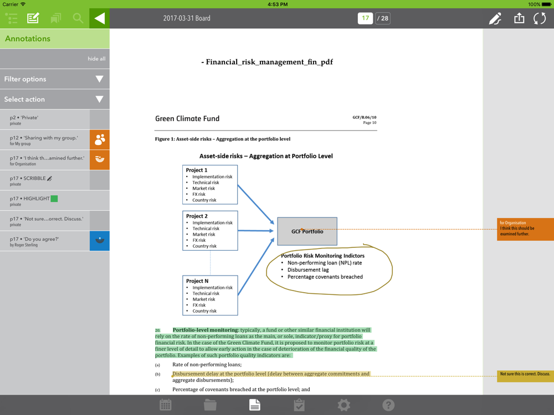The image size is (554, 415).
Task: Click the Project 2 box title
Action: pyautogui.click(x=197, y=216)
